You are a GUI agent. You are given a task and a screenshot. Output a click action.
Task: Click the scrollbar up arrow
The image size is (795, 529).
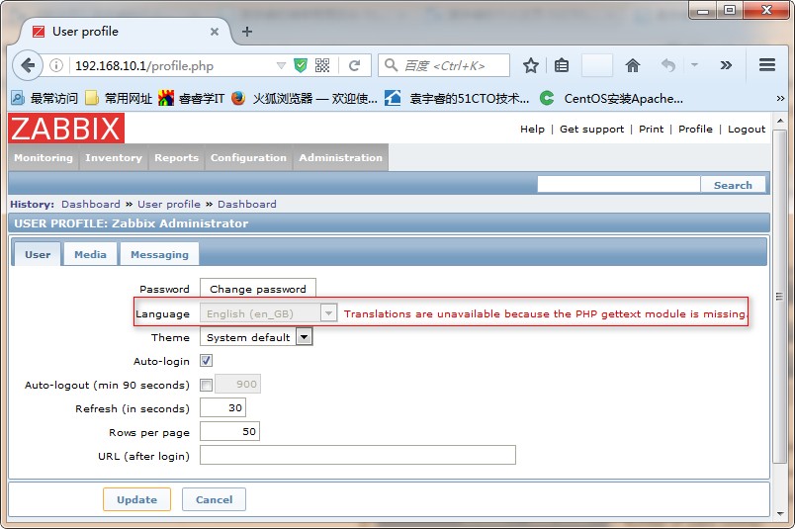coord(780,121)
